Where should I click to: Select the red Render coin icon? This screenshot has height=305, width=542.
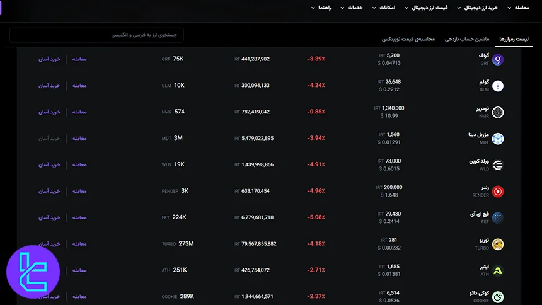(x=498, y=192)
